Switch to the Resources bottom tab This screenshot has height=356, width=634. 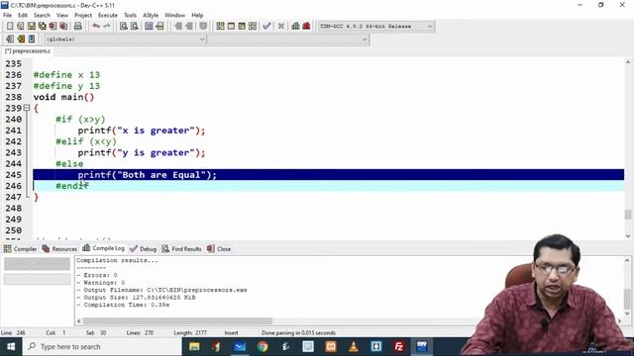[59, 249]
